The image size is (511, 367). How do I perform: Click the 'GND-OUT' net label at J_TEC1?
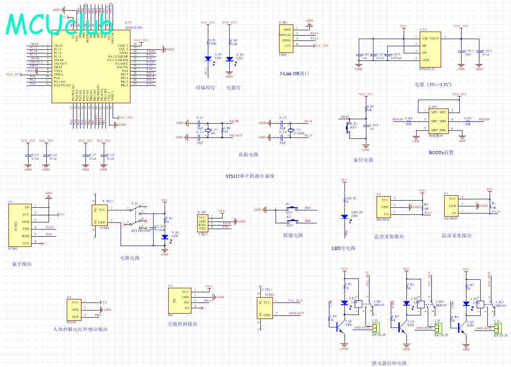click(x=296, y=313)
